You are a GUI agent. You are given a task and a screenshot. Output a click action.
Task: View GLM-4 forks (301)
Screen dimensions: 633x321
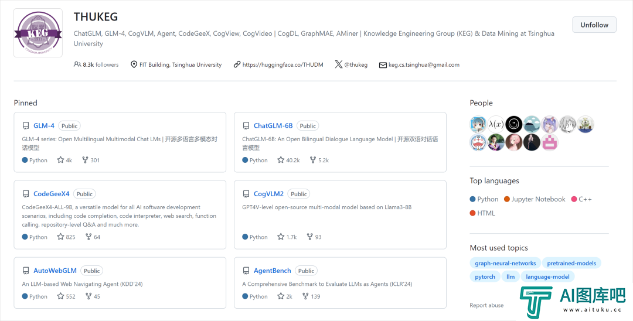[x=91, y=160]
